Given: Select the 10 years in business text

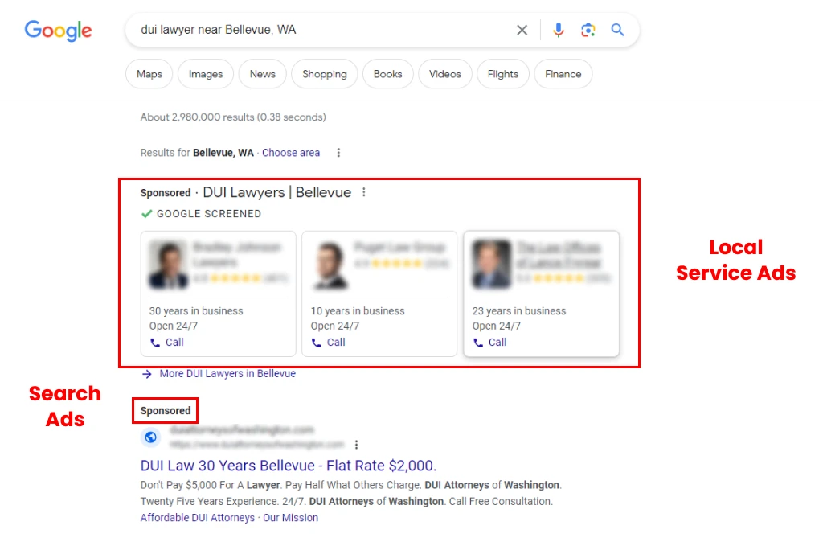Looking at the screenshot, I should (358, 311).
